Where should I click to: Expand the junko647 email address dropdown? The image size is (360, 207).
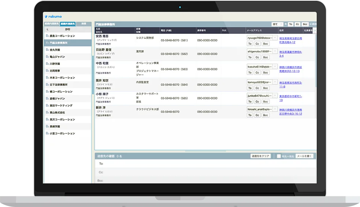coord(275,96)
